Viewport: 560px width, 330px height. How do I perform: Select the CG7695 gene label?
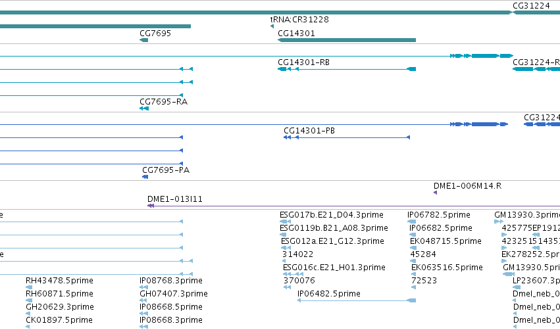tap(155, 33)
